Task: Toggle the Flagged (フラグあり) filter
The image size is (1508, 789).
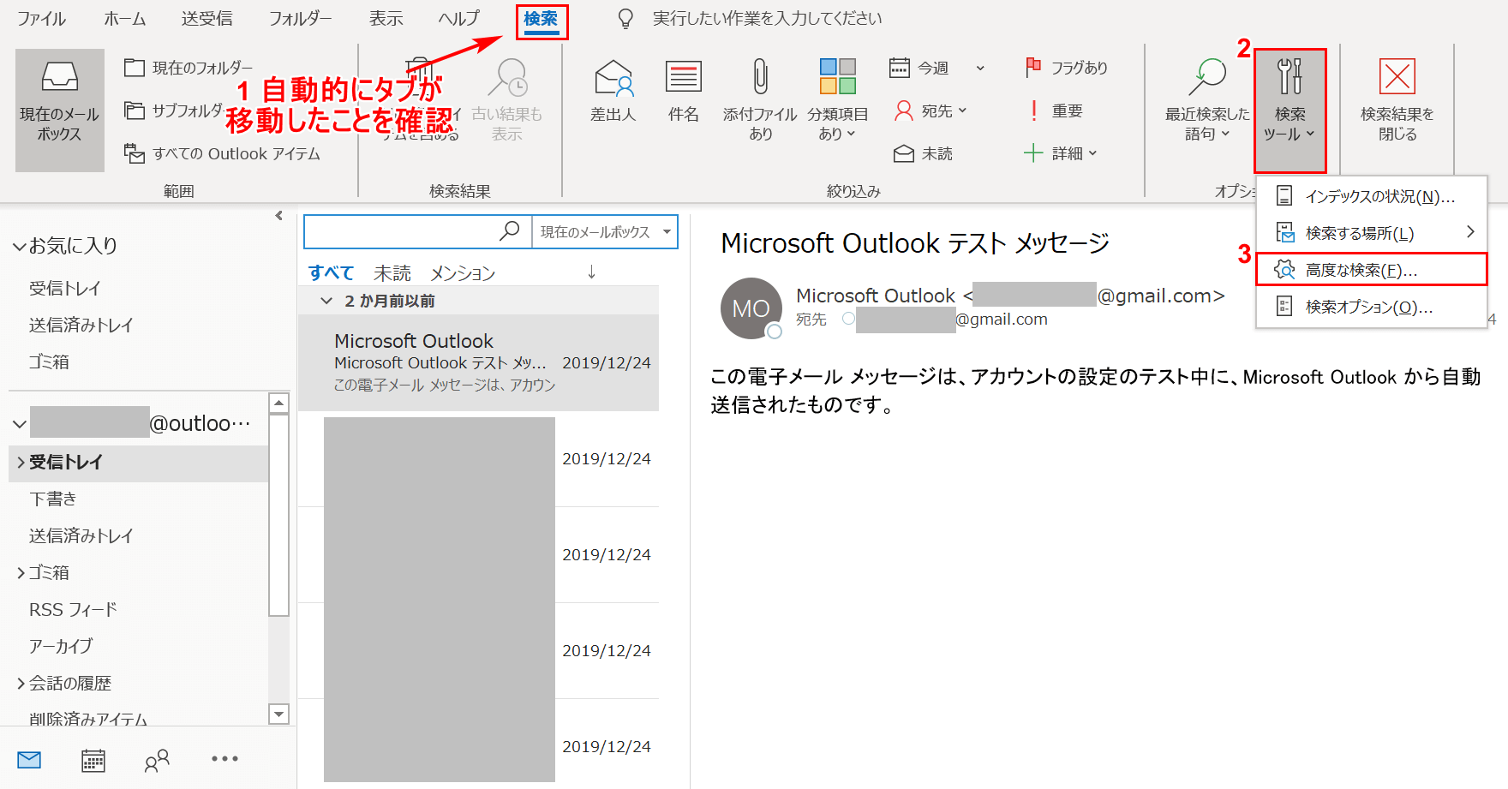Action: (x=1066, y=68)
